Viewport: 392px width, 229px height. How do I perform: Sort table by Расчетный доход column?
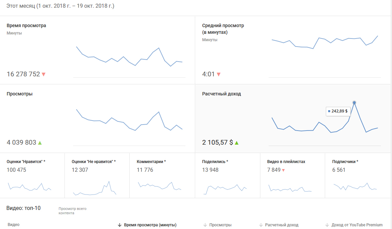[281, 225]
